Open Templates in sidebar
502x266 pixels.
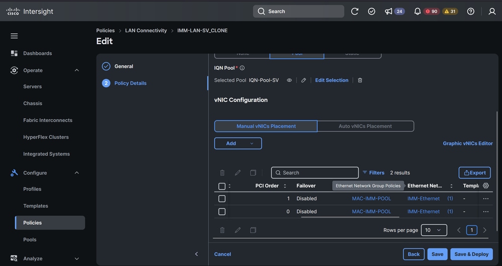coord(36,206)
